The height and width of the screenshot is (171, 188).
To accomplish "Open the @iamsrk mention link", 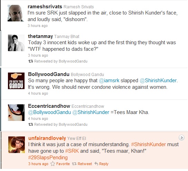I will point(109,80).
